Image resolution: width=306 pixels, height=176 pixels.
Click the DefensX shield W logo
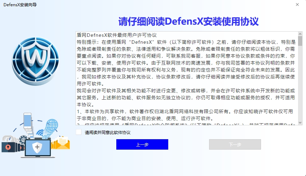(x=36, y=61)
